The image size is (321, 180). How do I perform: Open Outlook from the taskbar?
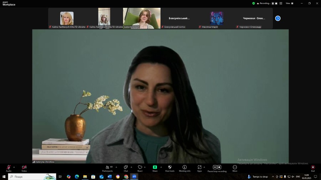[101, 176]
